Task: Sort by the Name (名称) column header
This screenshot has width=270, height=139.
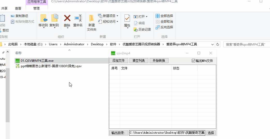Action: click(18, 53)
